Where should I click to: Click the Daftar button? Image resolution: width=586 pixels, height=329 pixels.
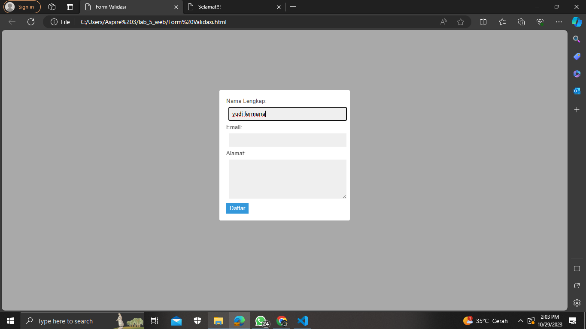coord(237,208)
